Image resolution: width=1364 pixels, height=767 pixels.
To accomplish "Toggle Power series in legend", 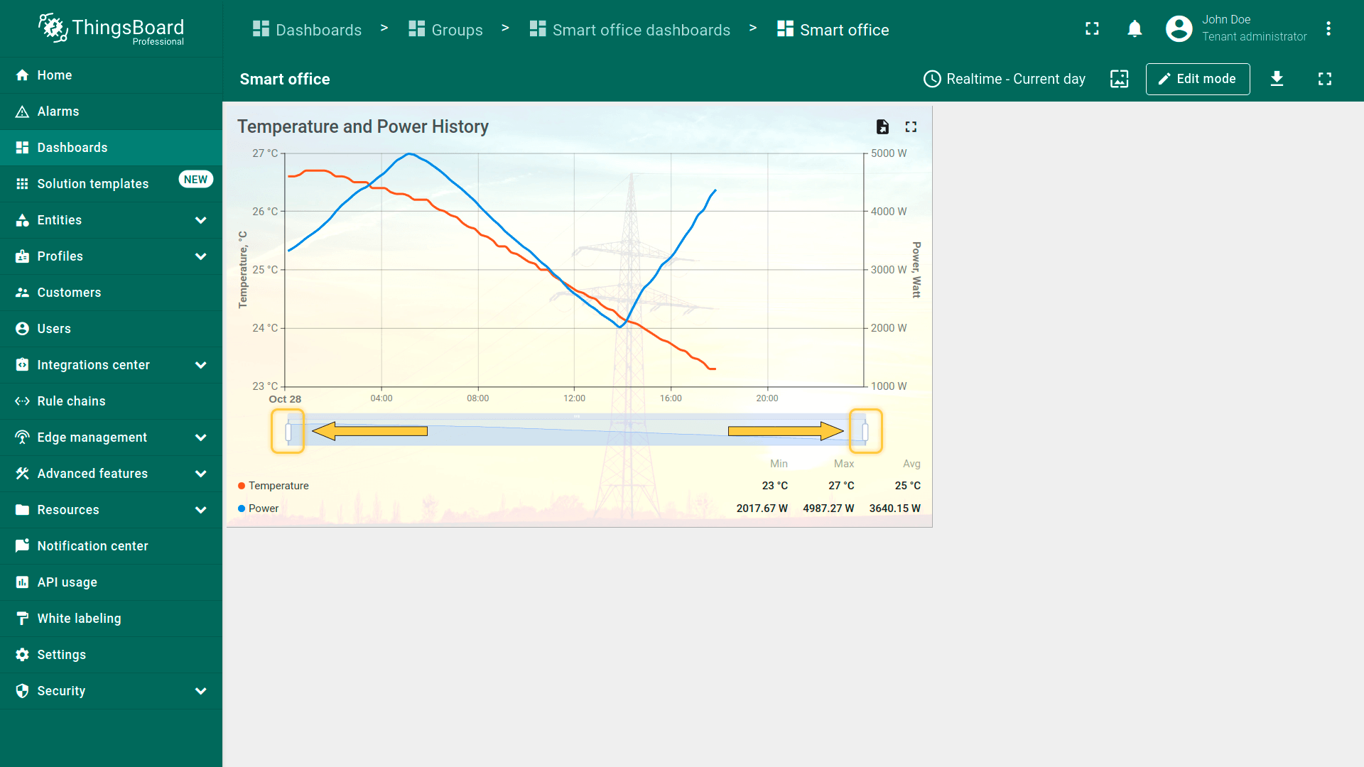I will click(x=263, y=508).
